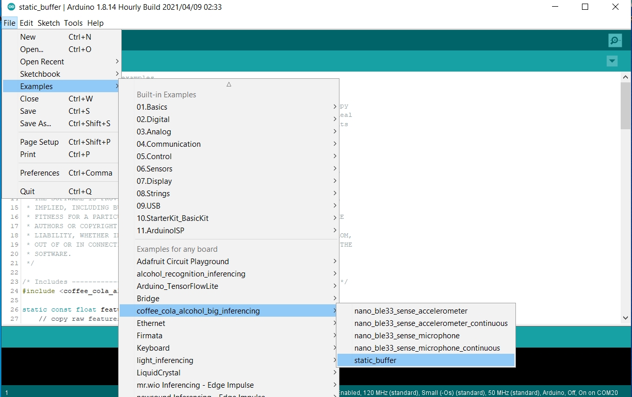The width and height of the screenshot is (632, 397).
Task: Open the Bridge examples submenu
Action: pyautogui.click(x=229, y=299)
